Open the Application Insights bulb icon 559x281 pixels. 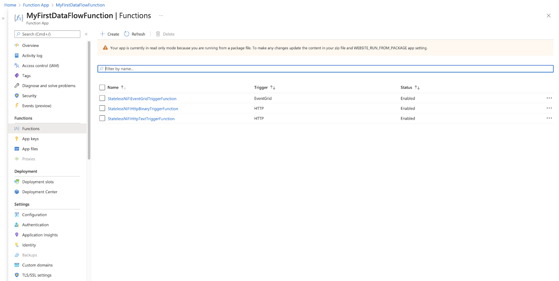[x=17, y=235]
